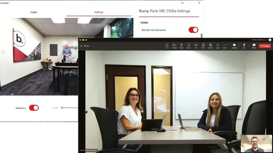Mute the microphone in Teams
This screenshot has height=153, width=273.
click(244, 46)
